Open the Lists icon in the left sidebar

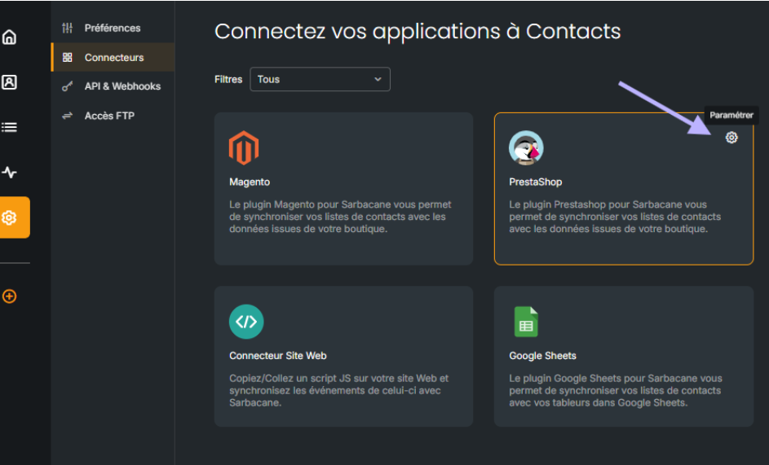[9, 127]
